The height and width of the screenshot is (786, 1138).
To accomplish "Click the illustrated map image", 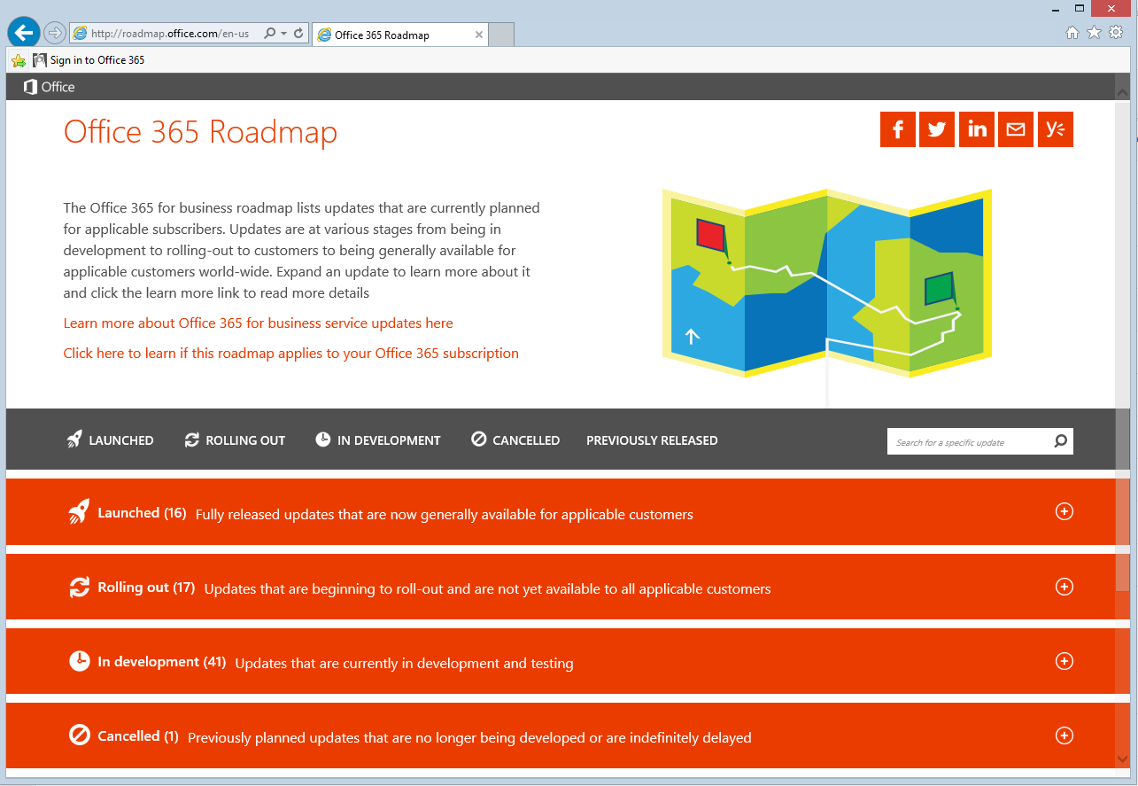I will [x=827, y=284].
